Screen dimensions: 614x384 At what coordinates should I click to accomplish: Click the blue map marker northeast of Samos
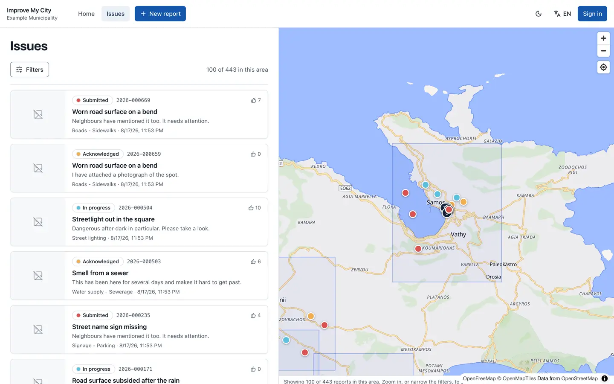457,198
